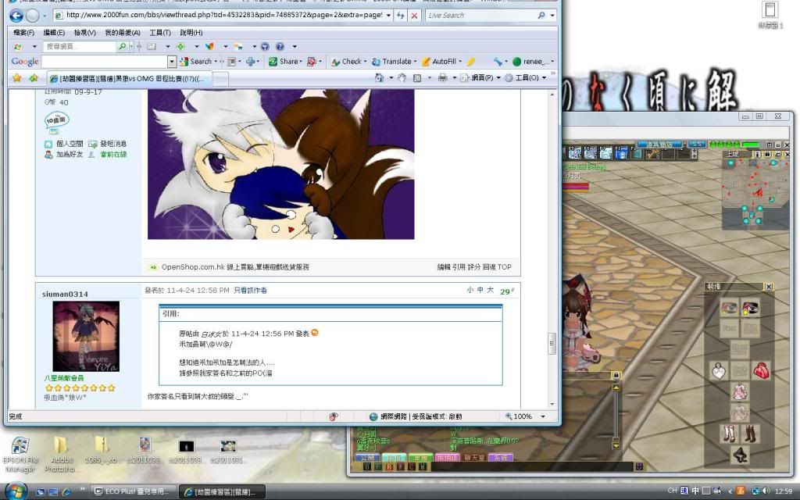
Task: Open the 工具(T) menu in menu bar
Action: pos(159,33)
